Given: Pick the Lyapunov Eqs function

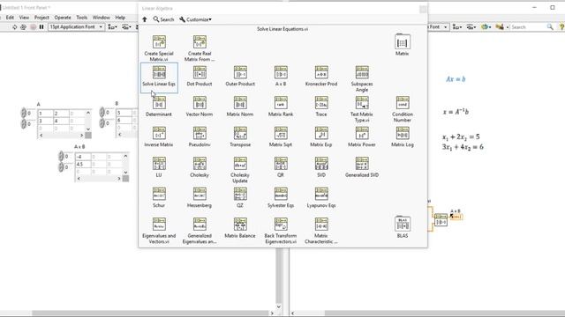Looking at the screenshot, I should [x=321, y=194].
